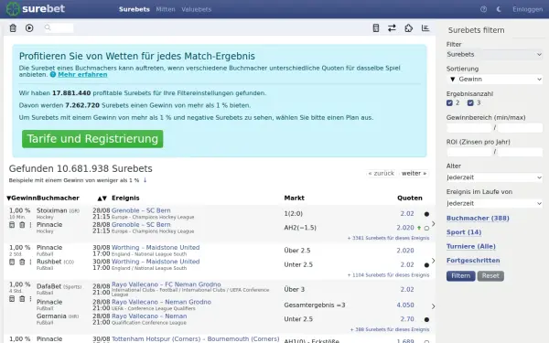Expand the Fortgeschritten filter section
Screen dimensions: 549x343
point(473,261)
